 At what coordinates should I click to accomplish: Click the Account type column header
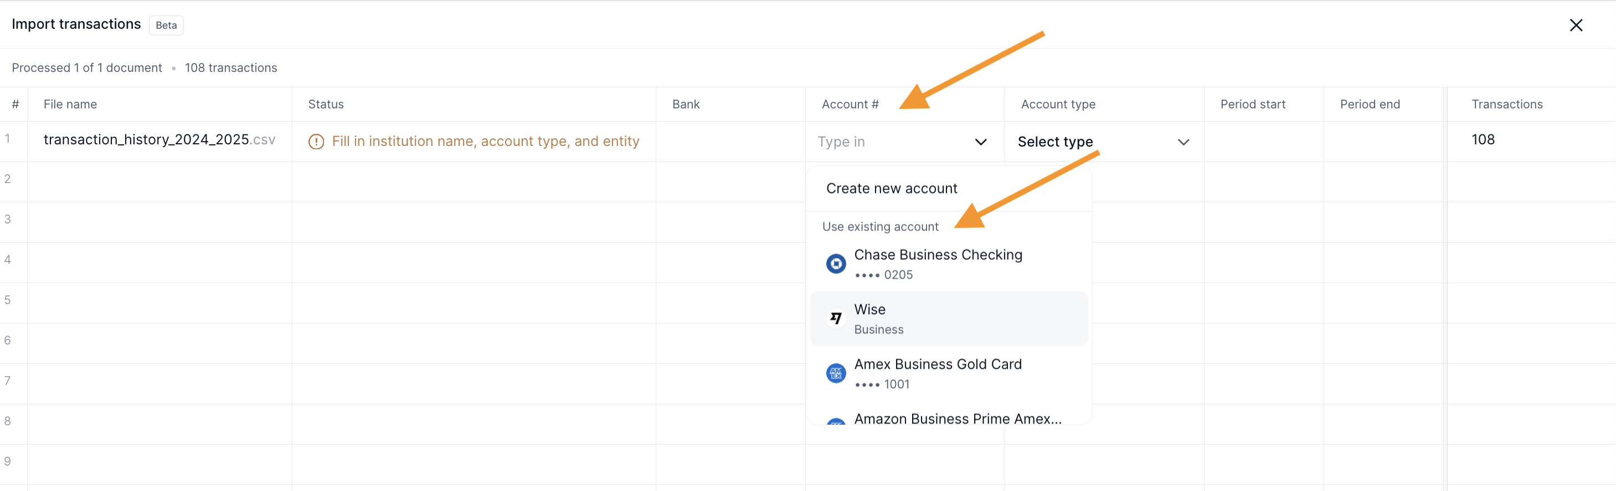1058,105
